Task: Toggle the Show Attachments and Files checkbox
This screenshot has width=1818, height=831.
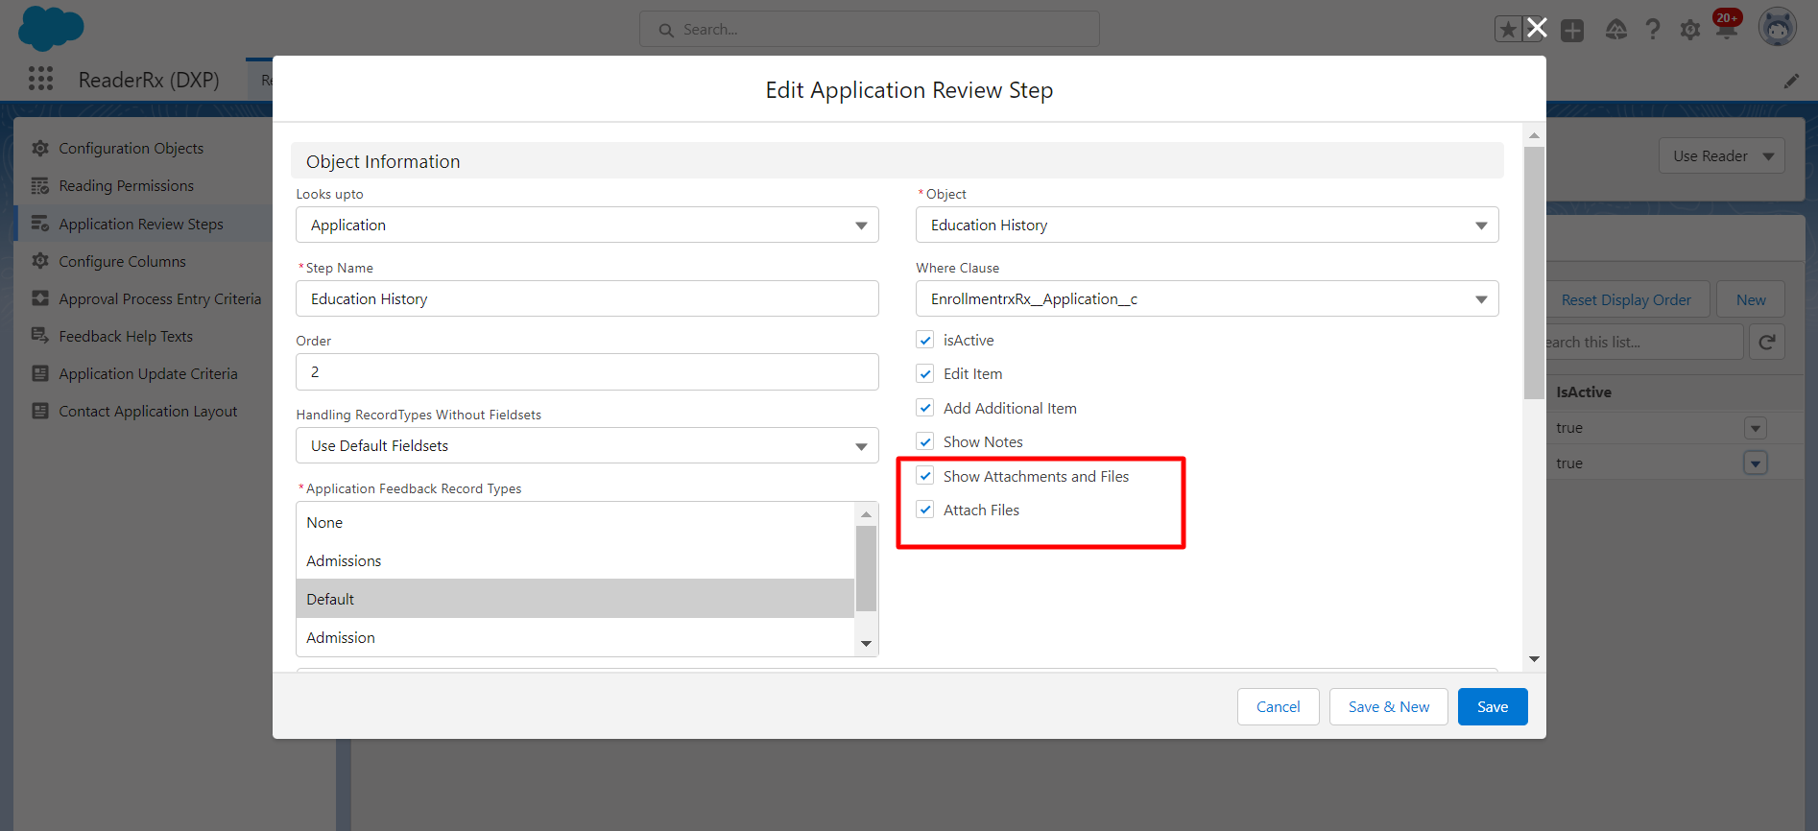Action: click(x=925, y=476)
